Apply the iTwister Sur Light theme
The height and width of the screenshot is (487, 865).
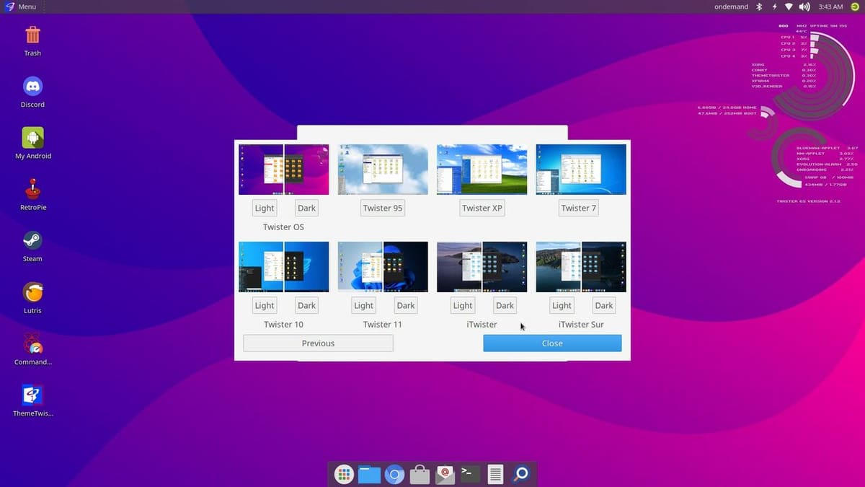tap(562, 305)
